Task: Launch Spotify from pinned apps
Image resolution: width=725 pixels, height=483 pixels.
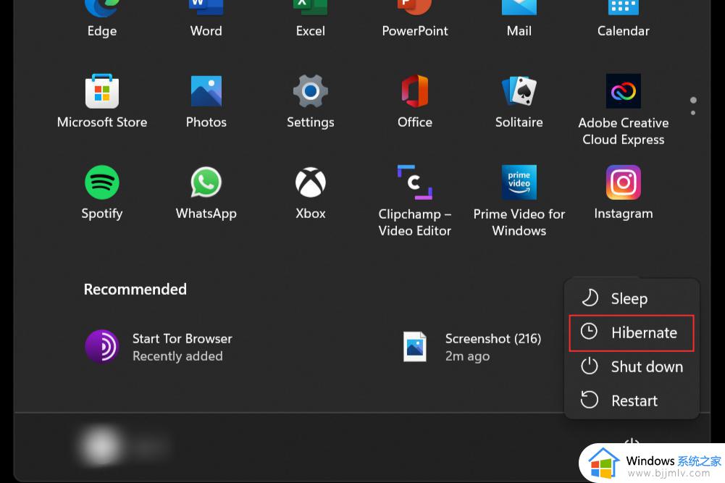Action: pyautogui.click(x=101, y=193)
